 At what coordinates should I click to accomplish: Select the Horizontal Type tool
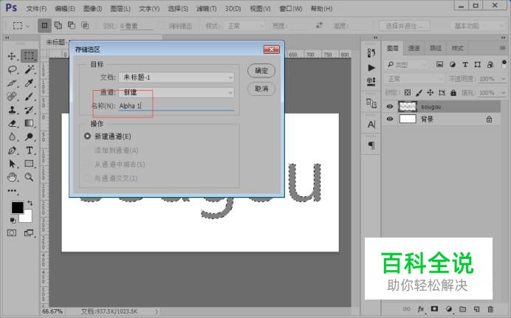[30, 151]
